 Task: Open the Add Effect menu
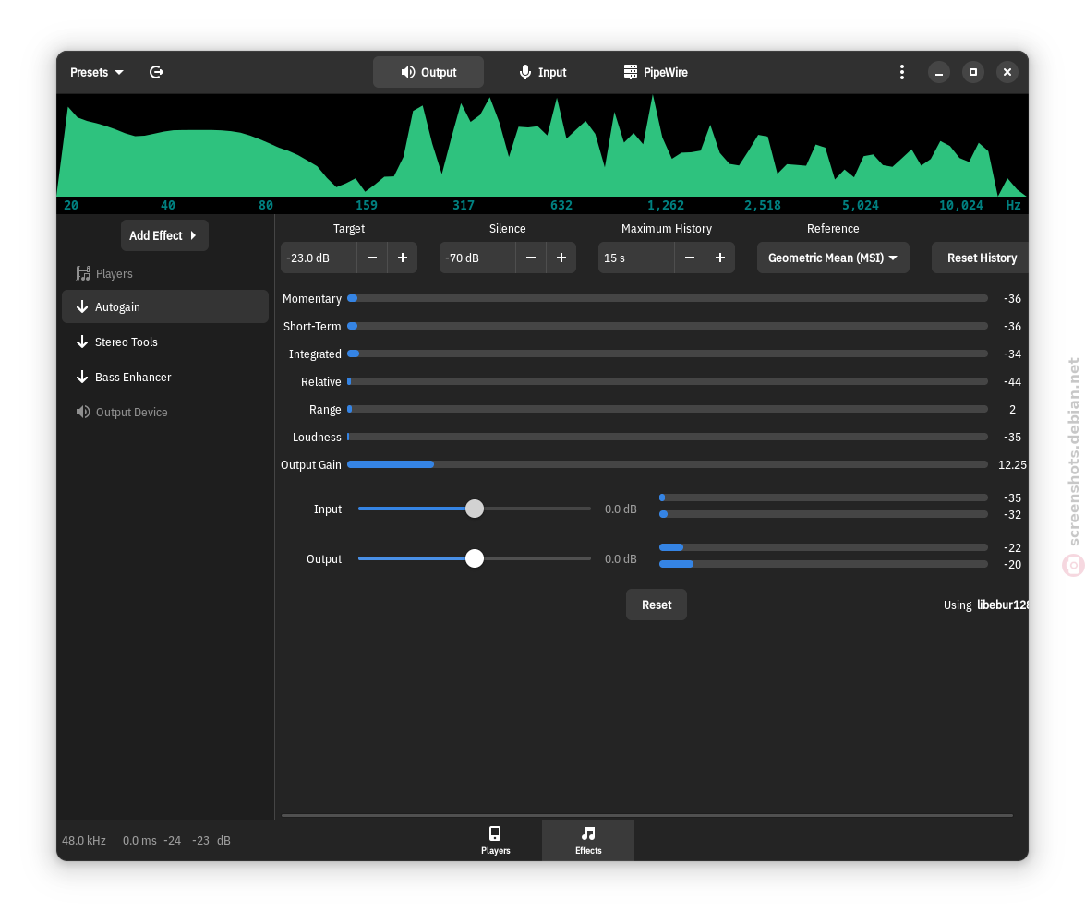click(164, 235)
